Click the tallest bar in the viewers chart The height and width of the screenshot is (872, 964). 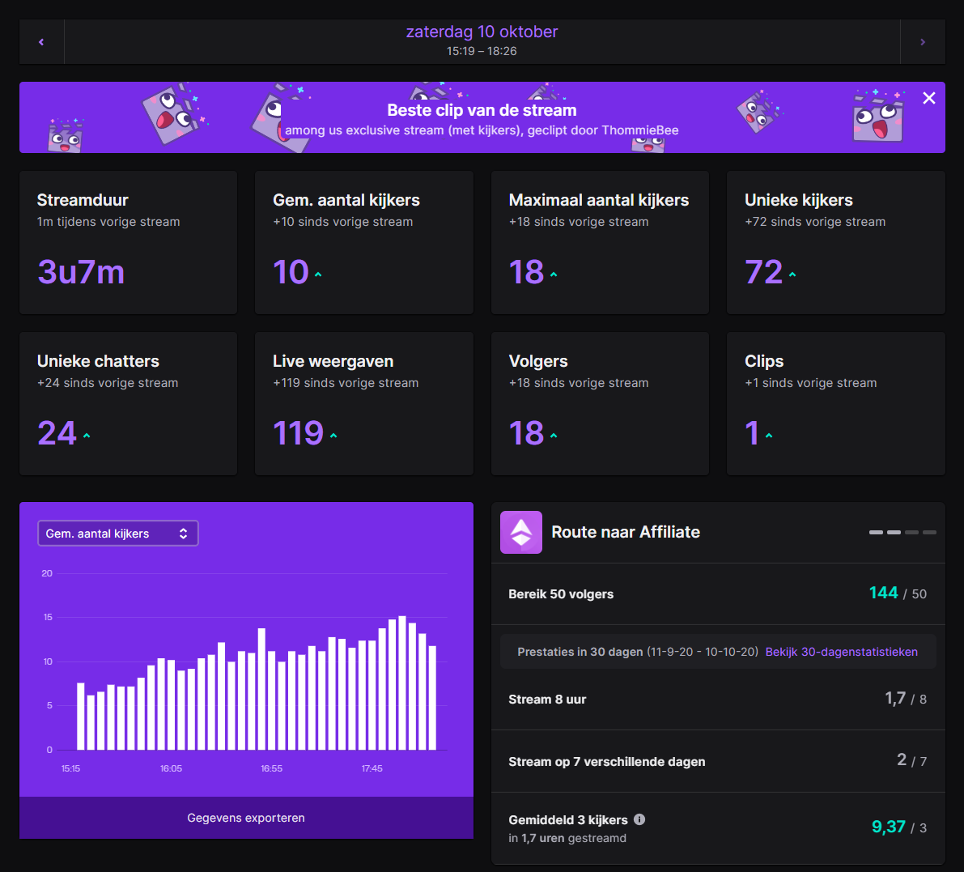[x=402, y=683]
